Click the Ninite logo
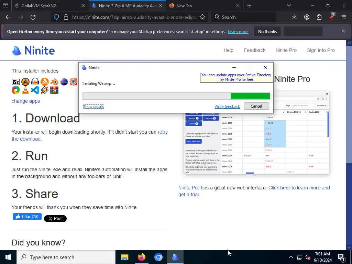Image resolution: width=352 pixels, height=264 pixels. (33, 50)
